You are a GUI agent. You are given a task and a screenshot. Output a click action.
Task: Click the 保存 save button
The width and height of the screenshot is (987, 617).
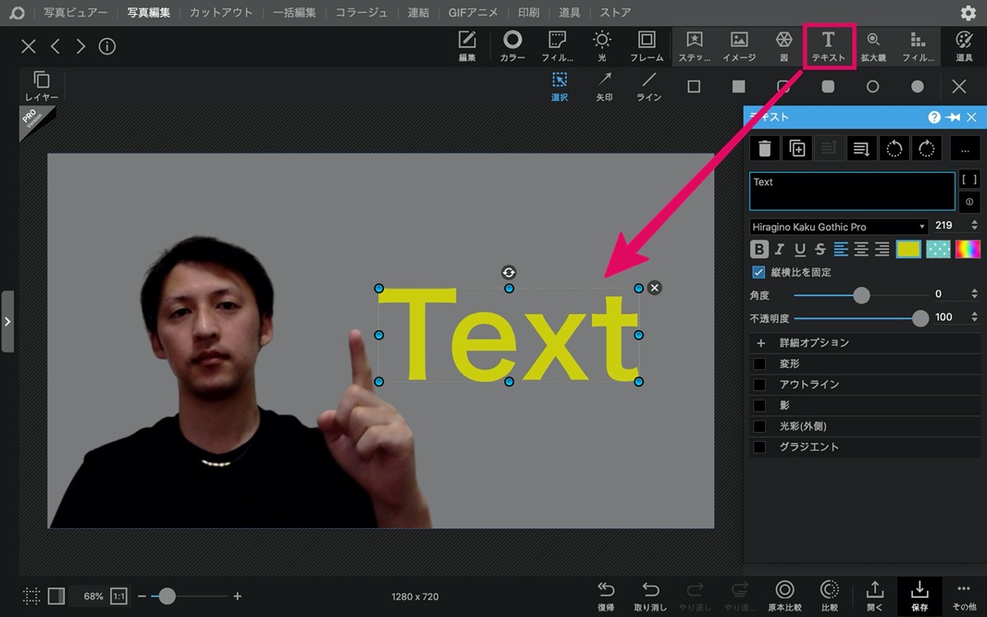[x=920, y=596]
